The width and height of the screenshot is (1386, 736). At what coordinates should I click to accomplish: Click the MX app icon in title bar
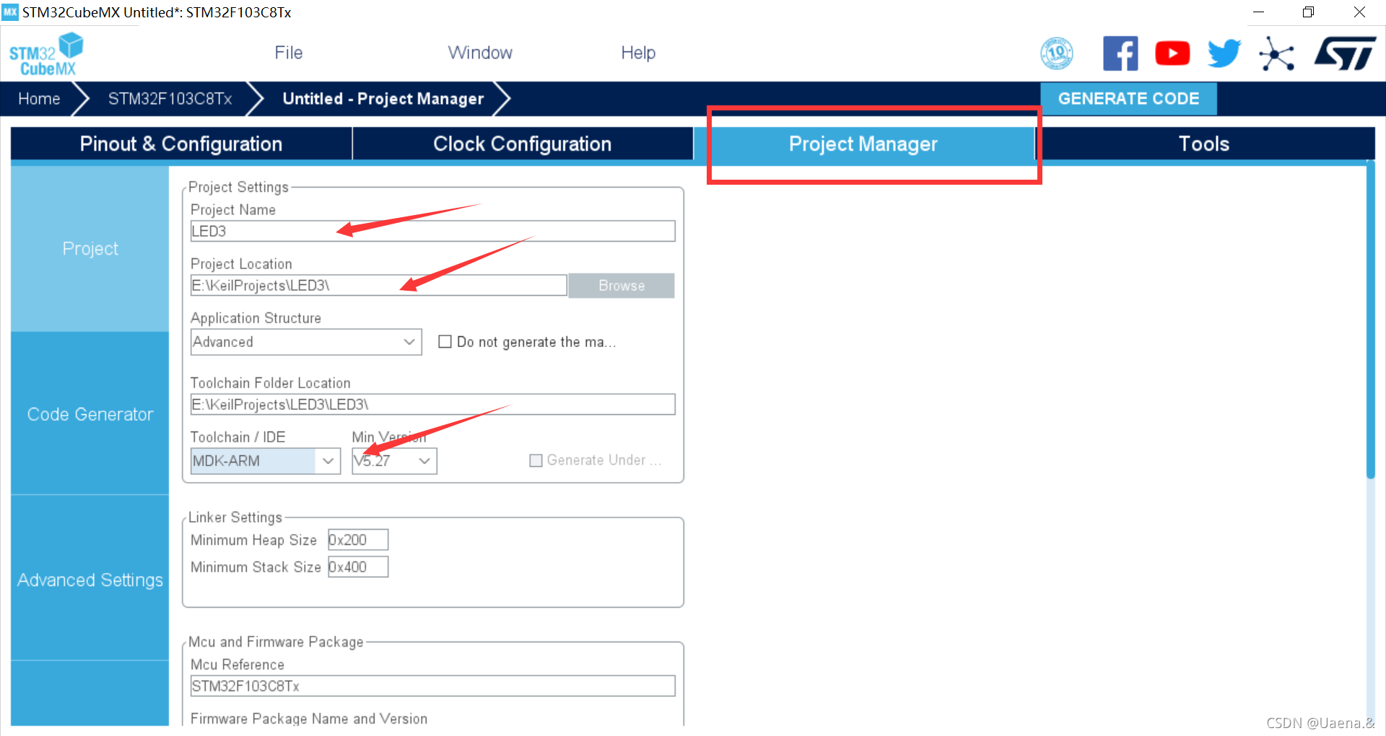(x=10, y=12)
